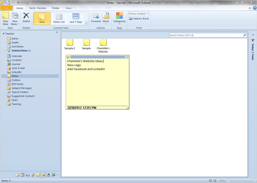Switch to Notes List view
Image resolution: width=257 pixels, height=183 pixels.
59,18
